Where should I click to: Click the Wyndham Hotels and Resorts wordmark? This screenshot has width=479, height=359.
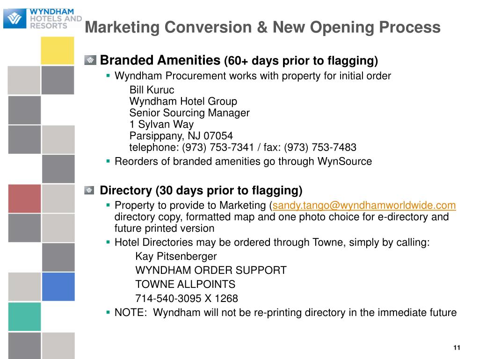56,19
